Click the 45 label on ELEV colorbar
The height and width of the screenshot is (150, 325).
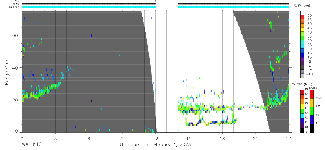309,28
